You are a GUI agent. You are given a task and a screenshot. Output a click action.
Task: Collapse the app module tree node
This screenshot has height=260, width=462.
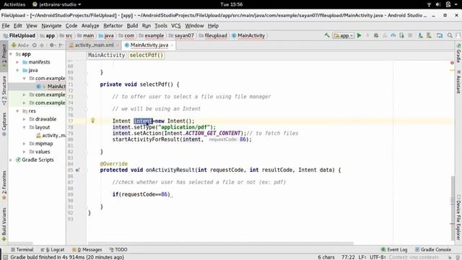pos(11,54)
